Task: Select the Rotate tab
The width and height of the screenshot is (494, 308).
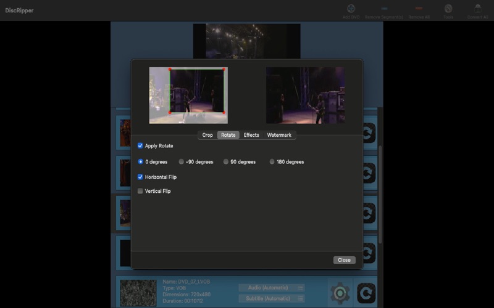Action: 228,135
